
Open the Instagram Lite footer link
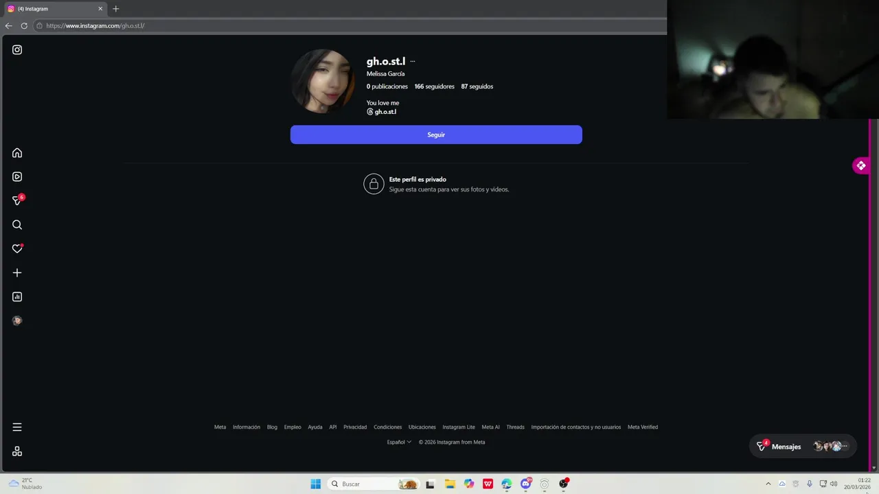coord(459,427)
